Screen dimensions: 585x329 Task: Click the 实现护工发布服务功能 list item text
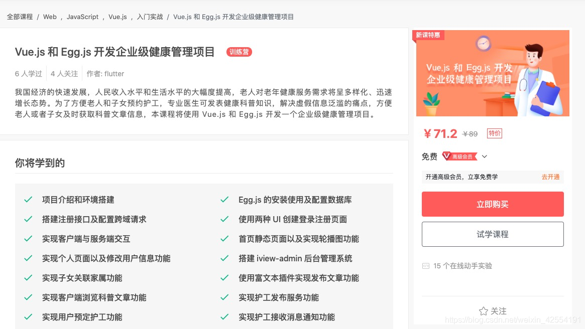(x=279, y=297)
